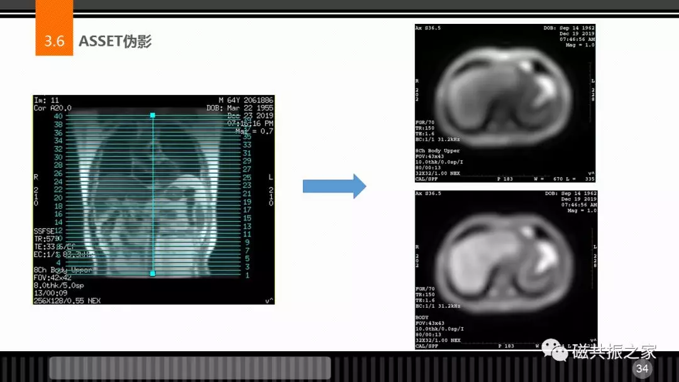Click slice number 14 on localizer
679x382 pixels.
58,222
